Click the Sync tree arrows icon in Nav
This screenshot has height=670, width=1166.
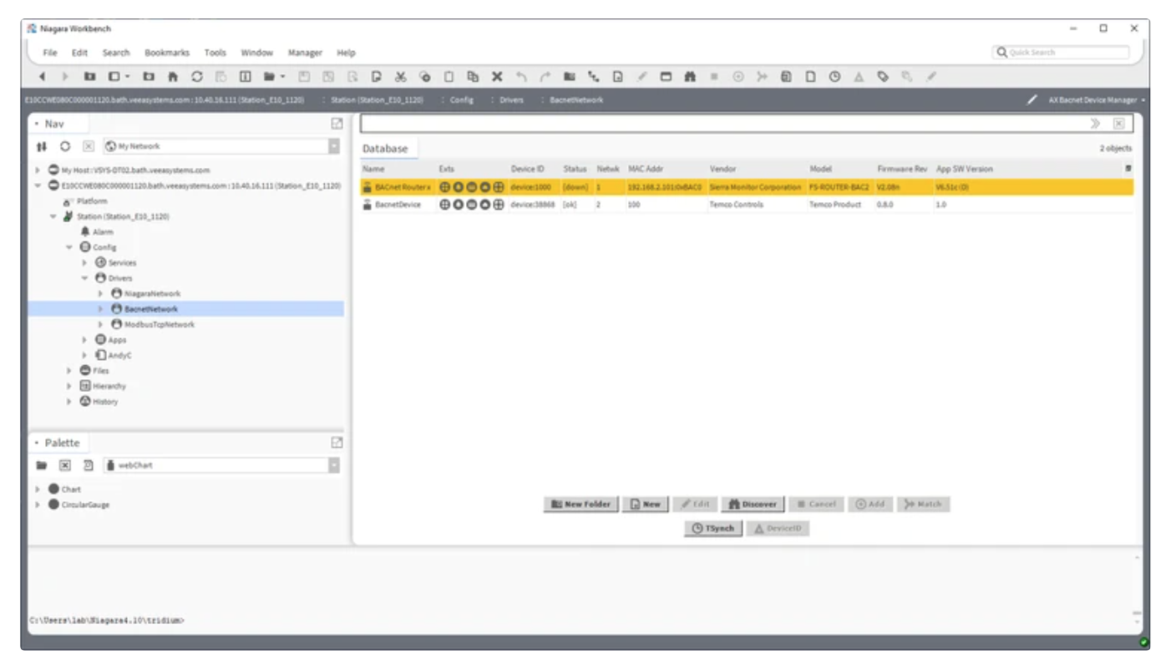[42, 146]
